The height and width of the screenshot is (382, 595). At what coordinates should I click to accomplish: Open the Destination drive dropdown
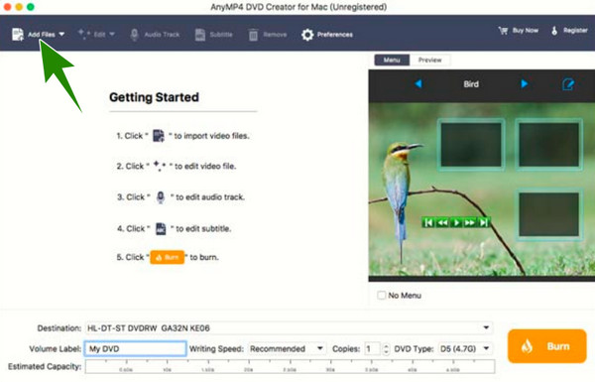[x=486, y=327]
